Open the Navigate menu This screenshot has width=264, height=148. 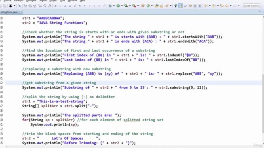click(31, 1)
